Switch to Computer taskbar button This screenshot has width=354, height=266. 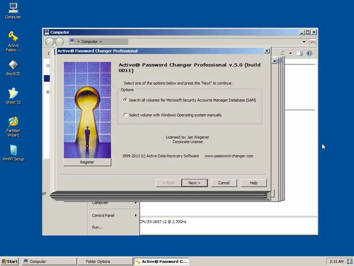(49, 261)
